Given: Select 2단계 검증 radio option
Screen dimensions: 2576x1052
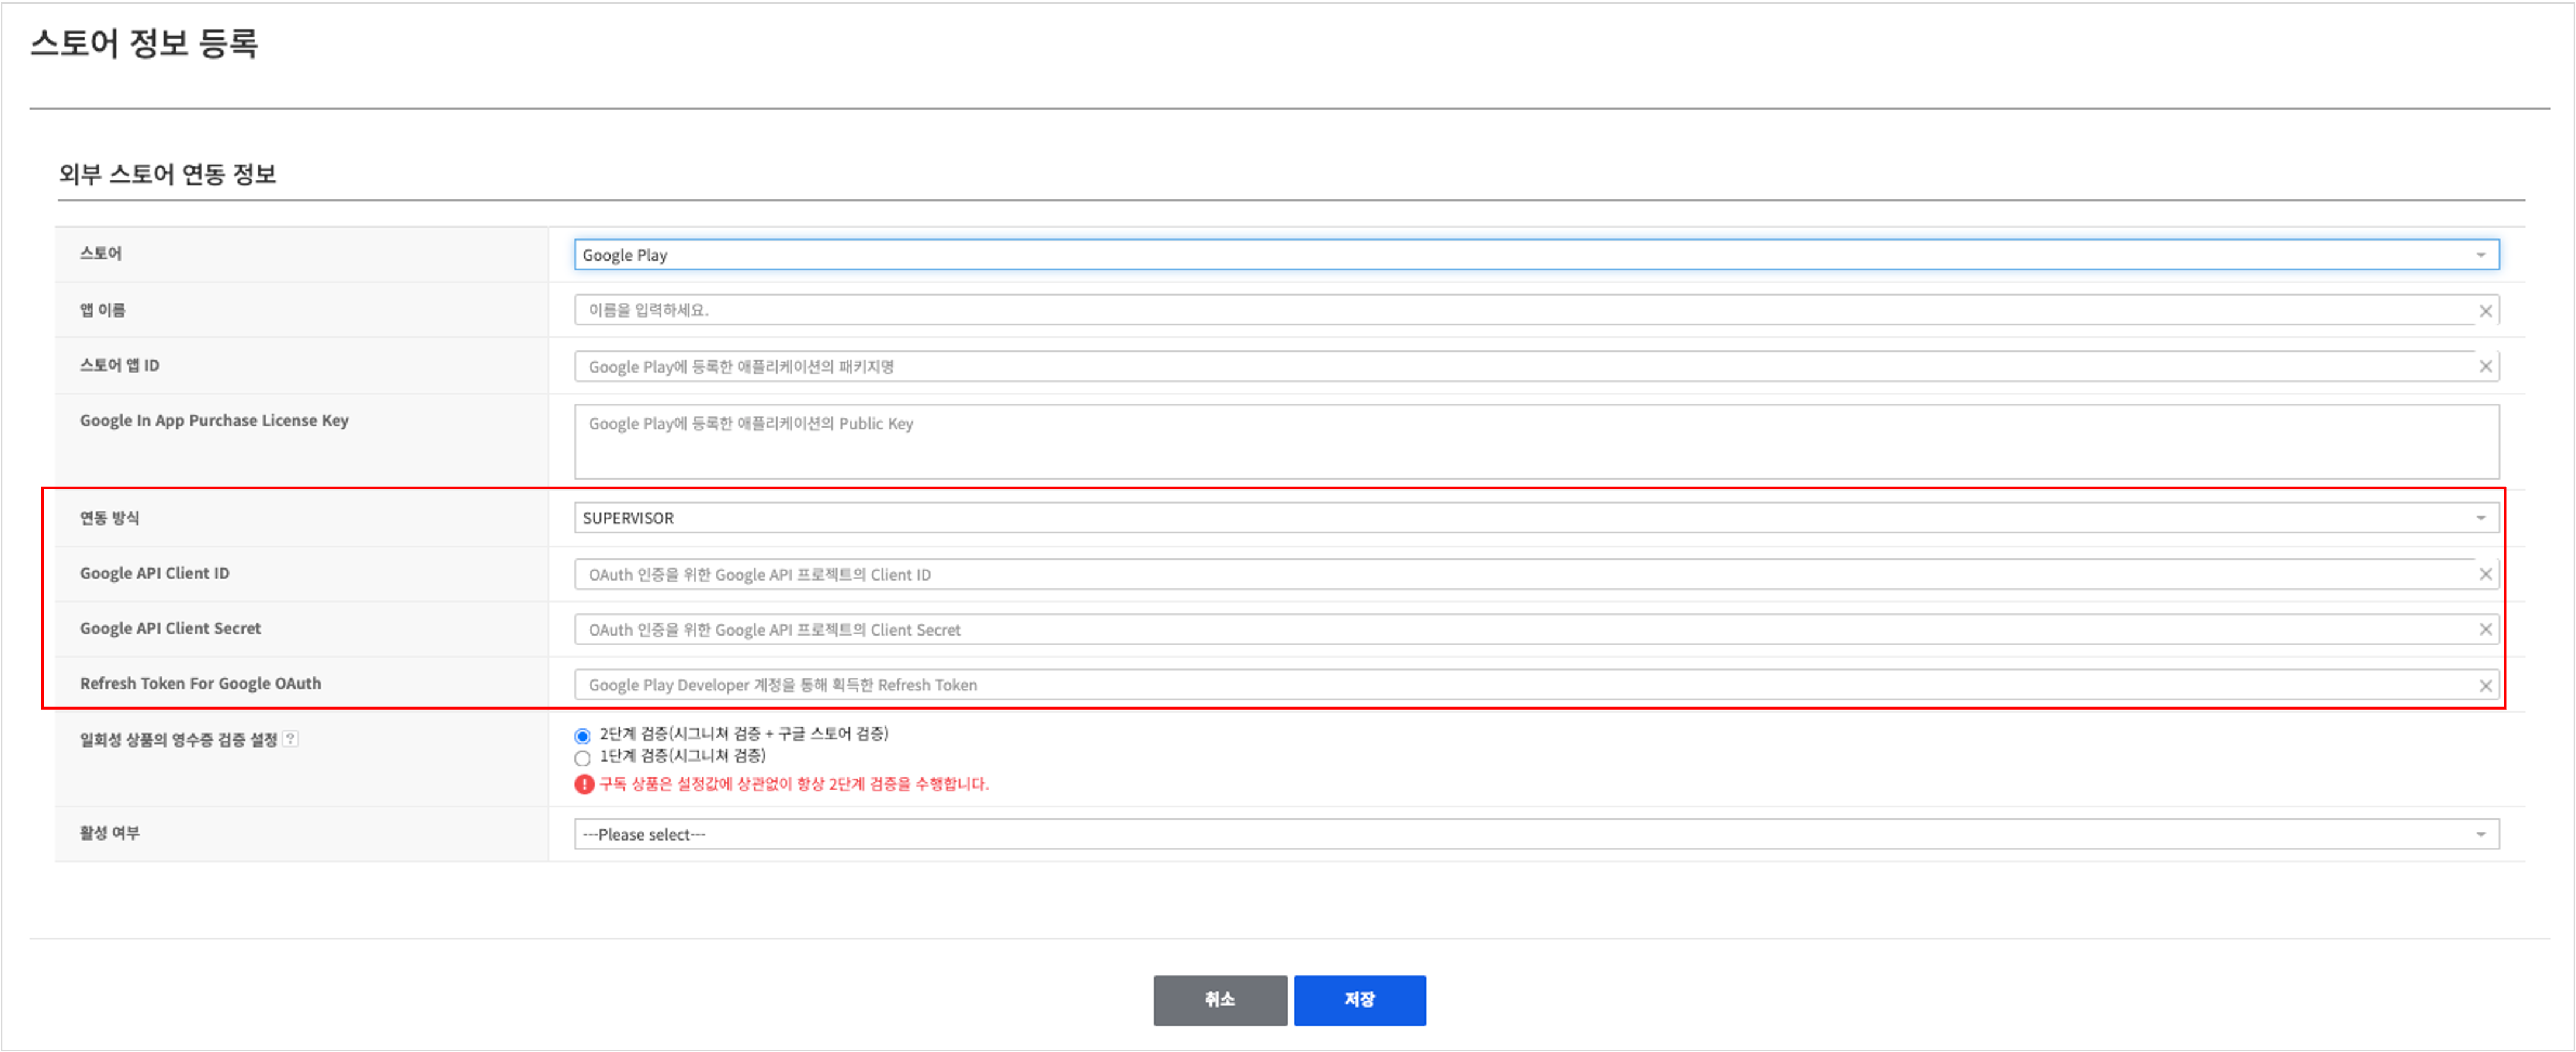Looking at the screenshot, I should point(583,736).
